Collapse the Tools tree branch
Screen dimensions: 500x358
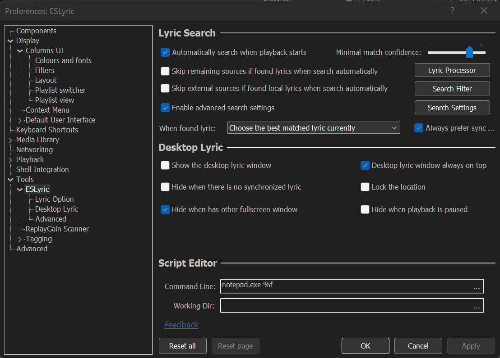[x=10, y=179]
